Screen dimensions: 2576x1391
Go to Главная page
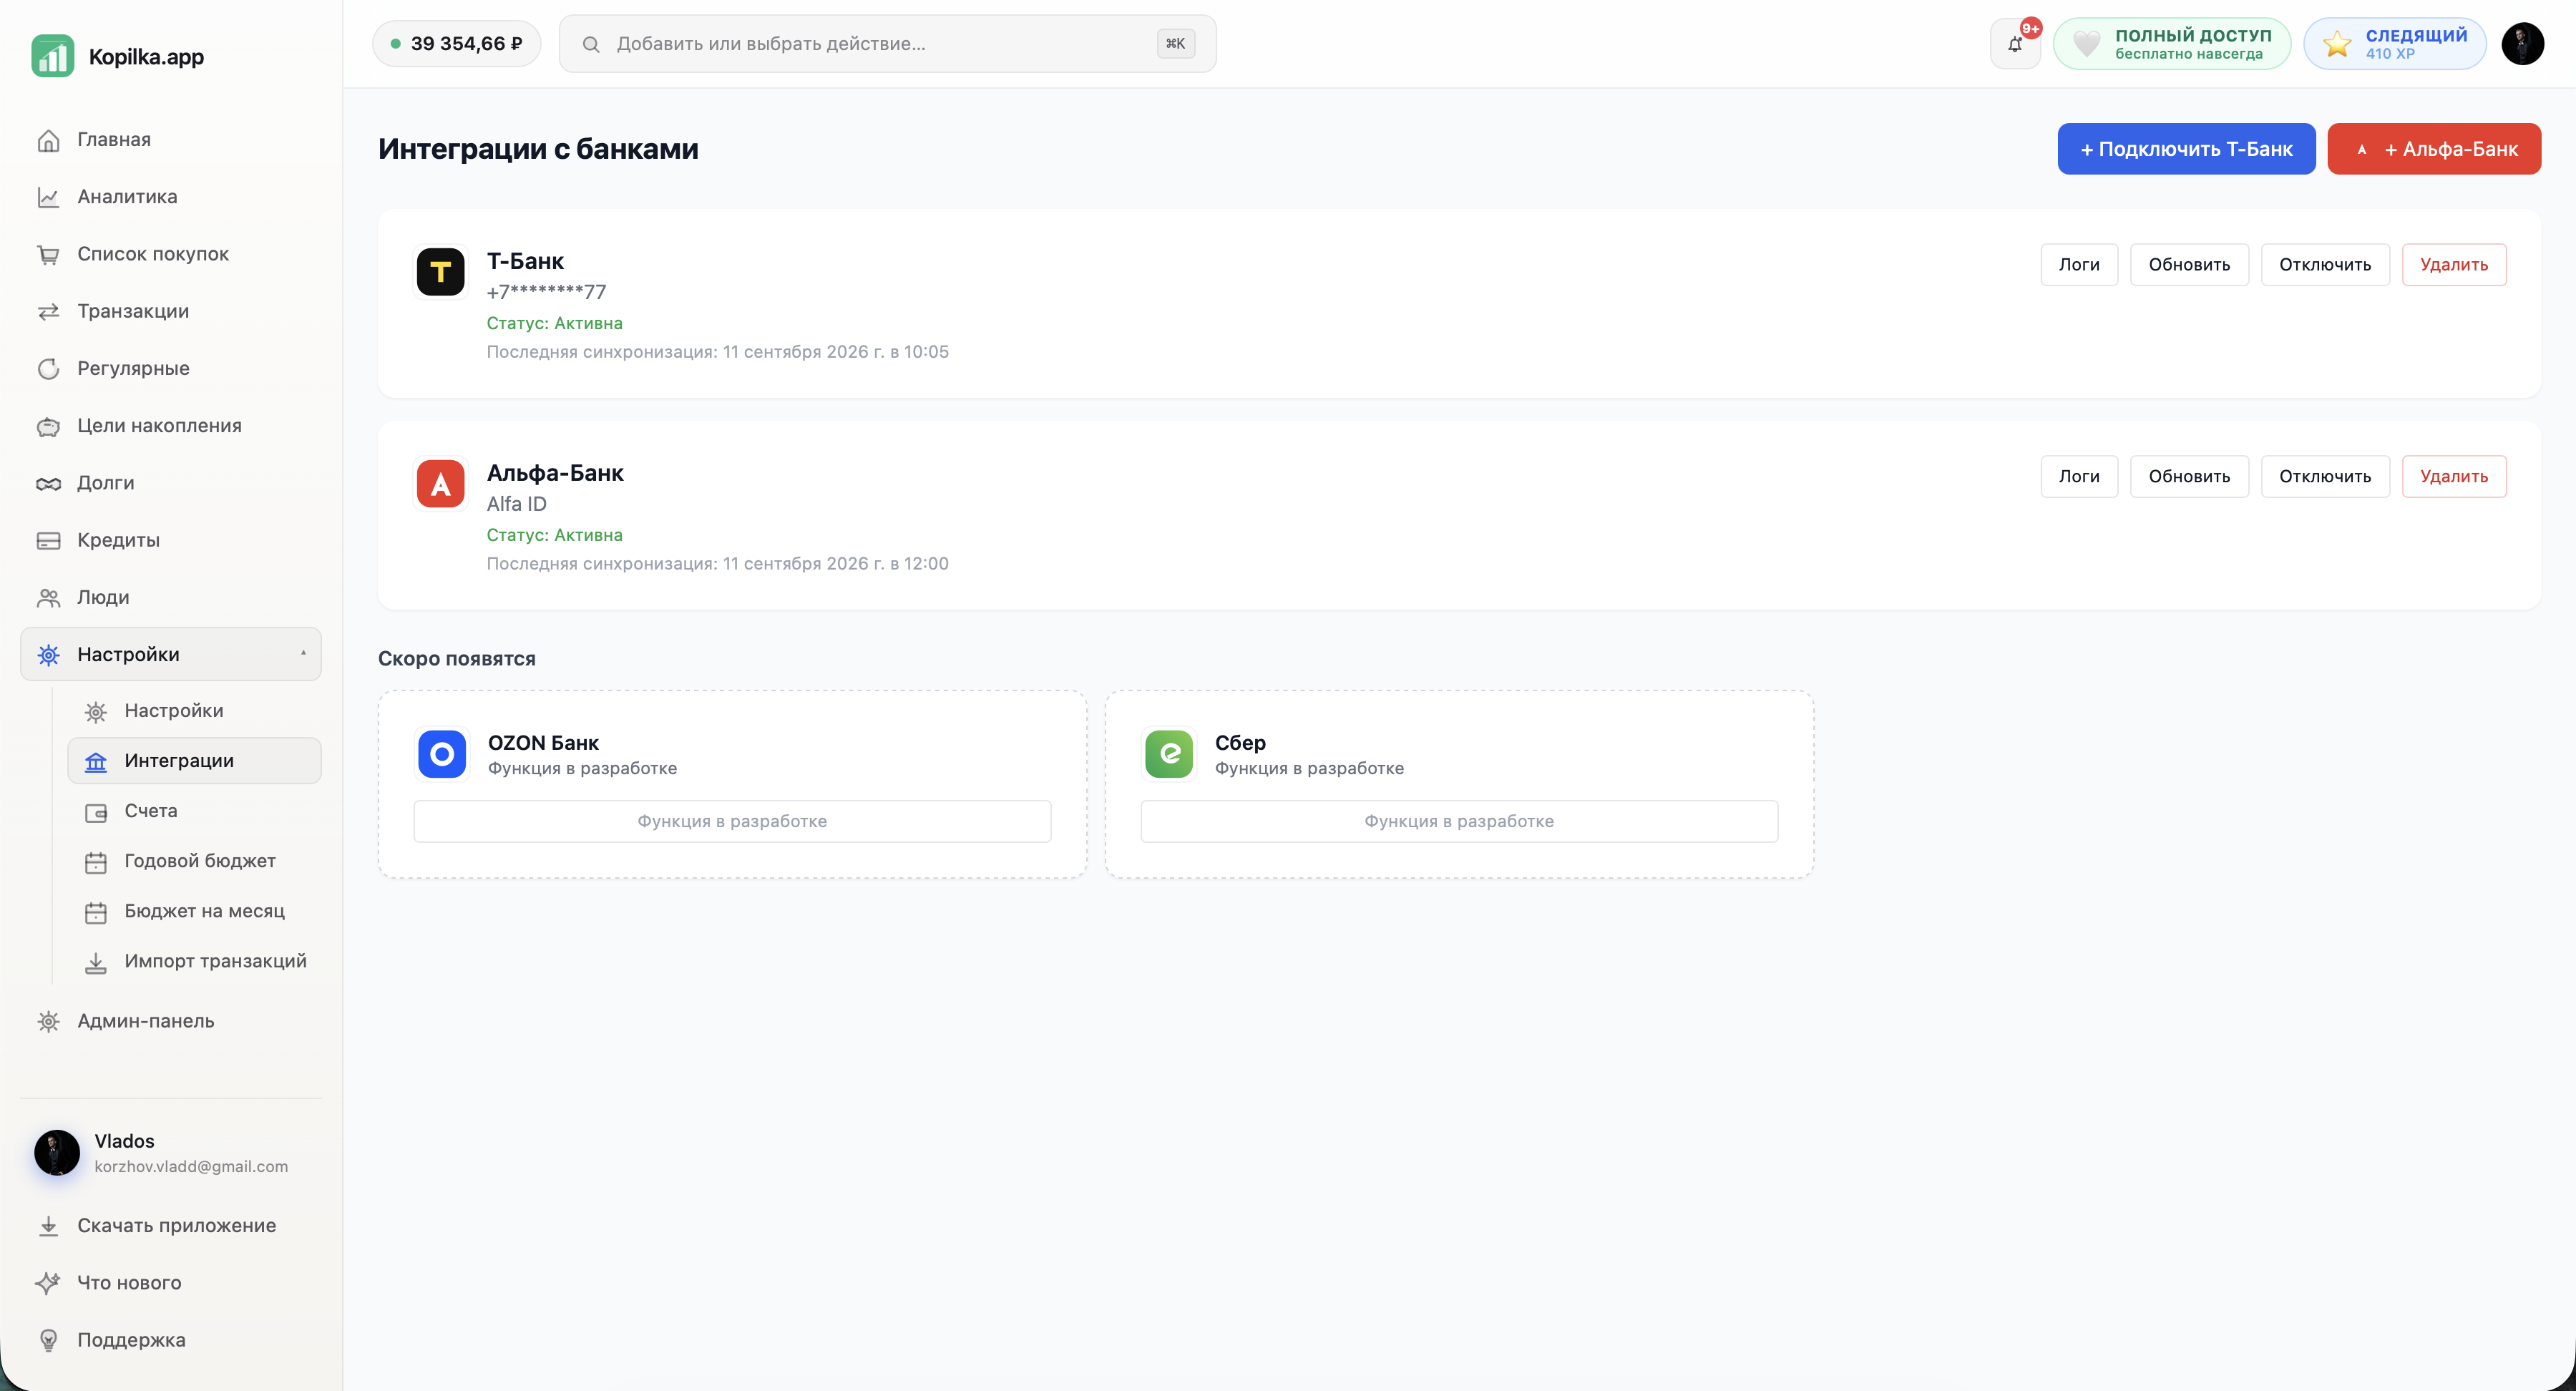(x=171, y=140)
